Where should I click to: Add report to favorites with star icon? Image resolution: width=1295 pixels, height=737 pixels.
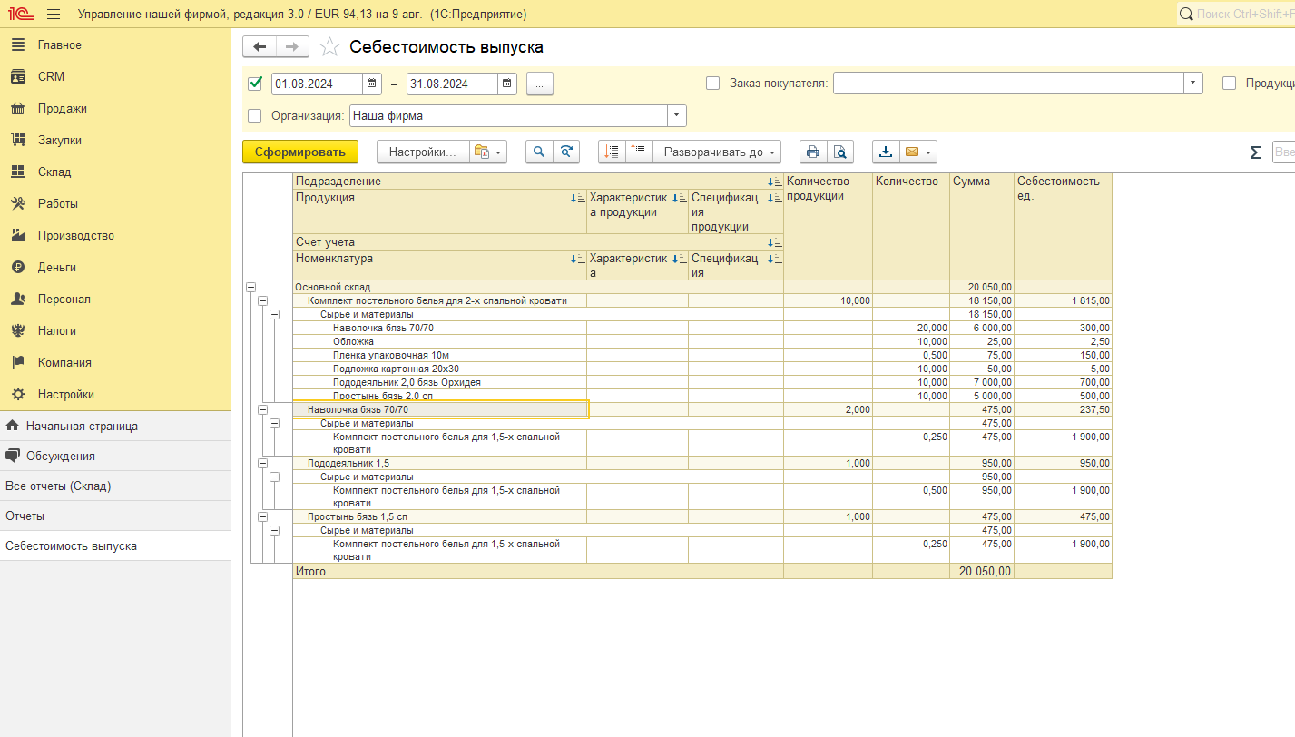pos(330,47)
